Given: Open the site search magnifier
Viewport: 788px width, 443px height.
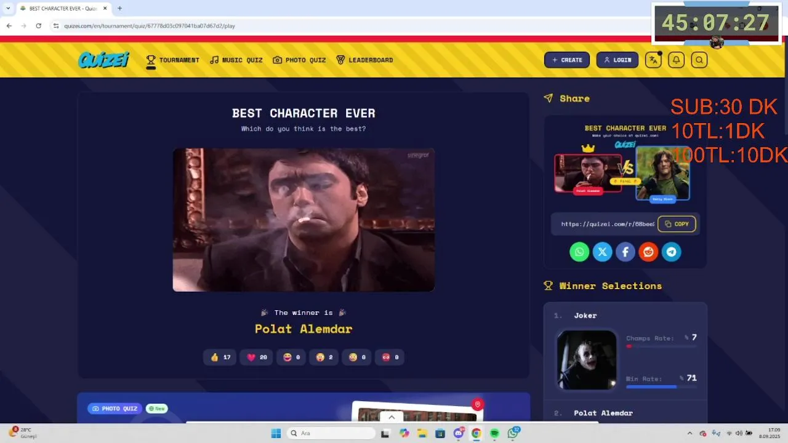Looking at the screenshot, I should (699, 60).
